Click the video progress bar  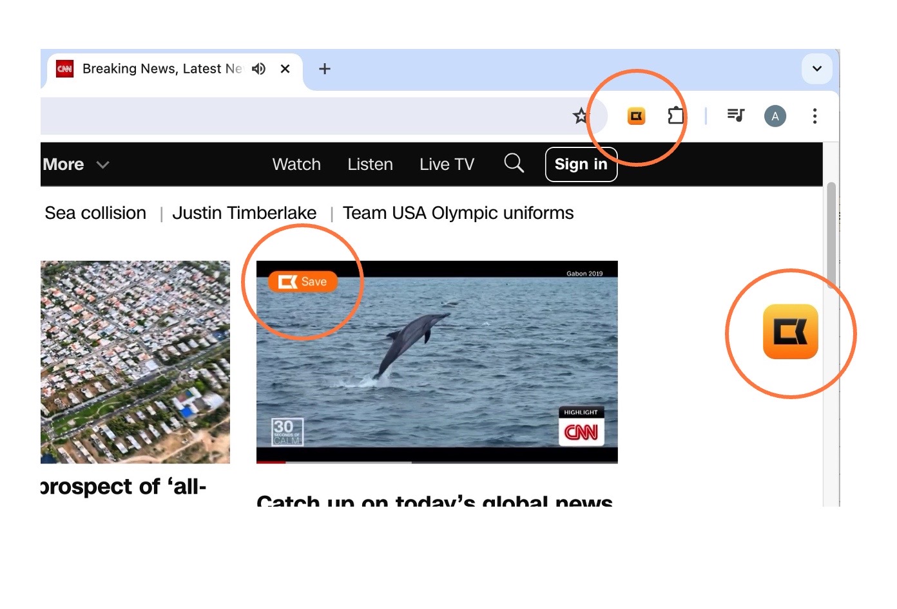[437, 462]
